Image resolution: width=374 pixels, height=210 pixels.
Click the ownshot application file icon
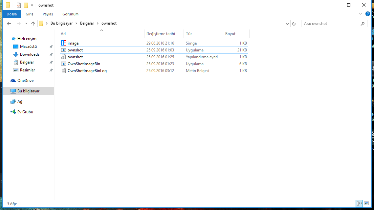click(63, 50)
